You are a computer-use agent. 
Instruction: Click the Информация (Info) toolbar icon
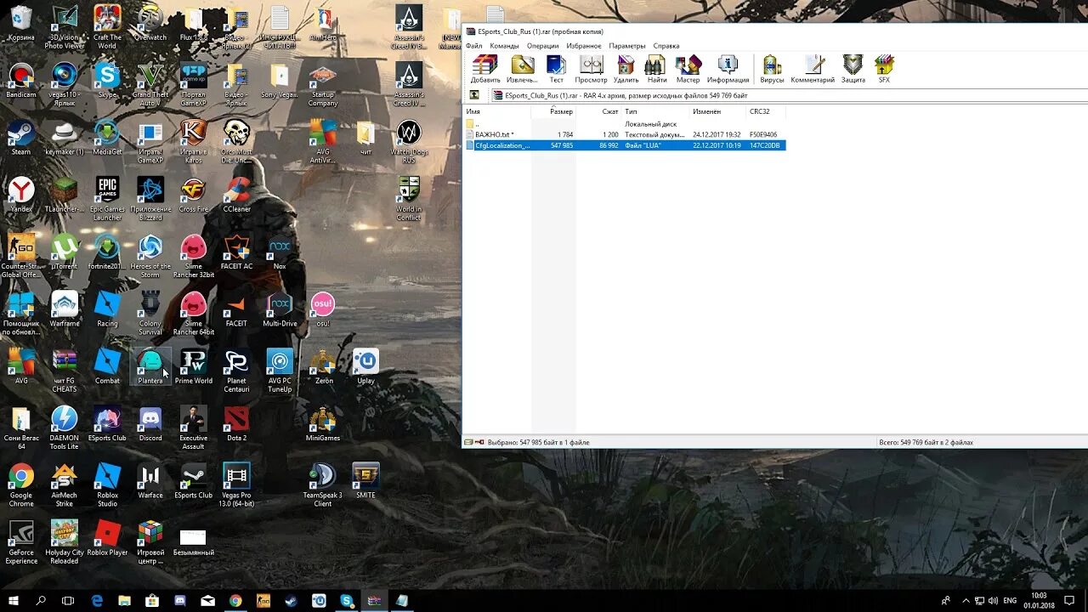click(x=728, y=69)
